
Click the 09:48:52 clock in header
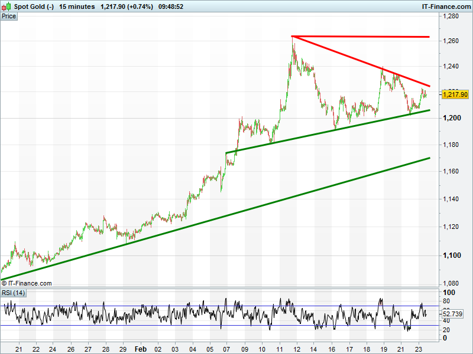tap(169, 6)
